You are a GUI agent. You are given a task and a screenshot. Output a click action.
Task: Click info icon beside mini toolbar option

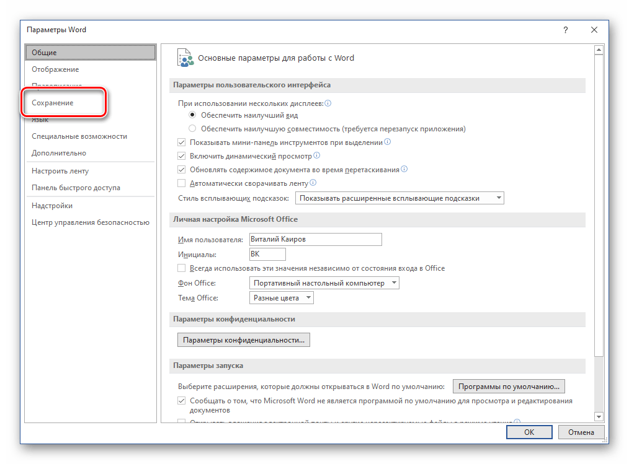coord(388,142)
